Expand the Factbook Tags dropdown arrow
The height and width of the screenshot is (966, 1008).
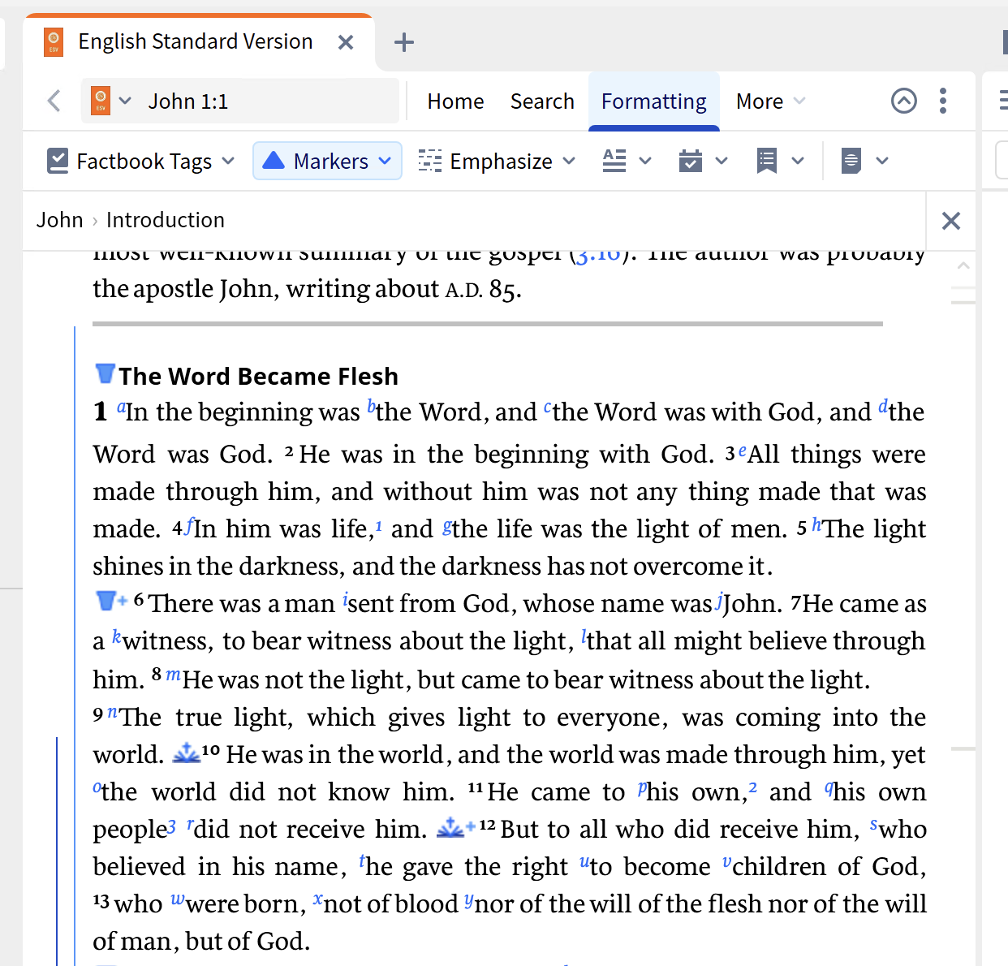pyautogui.click(x=228, y=161)
